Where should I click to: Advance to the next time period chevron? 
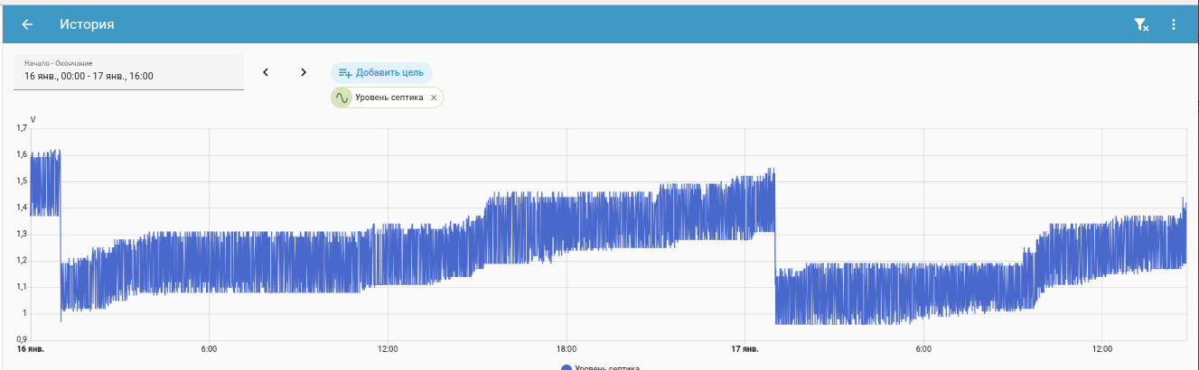(x=304, y=72)
